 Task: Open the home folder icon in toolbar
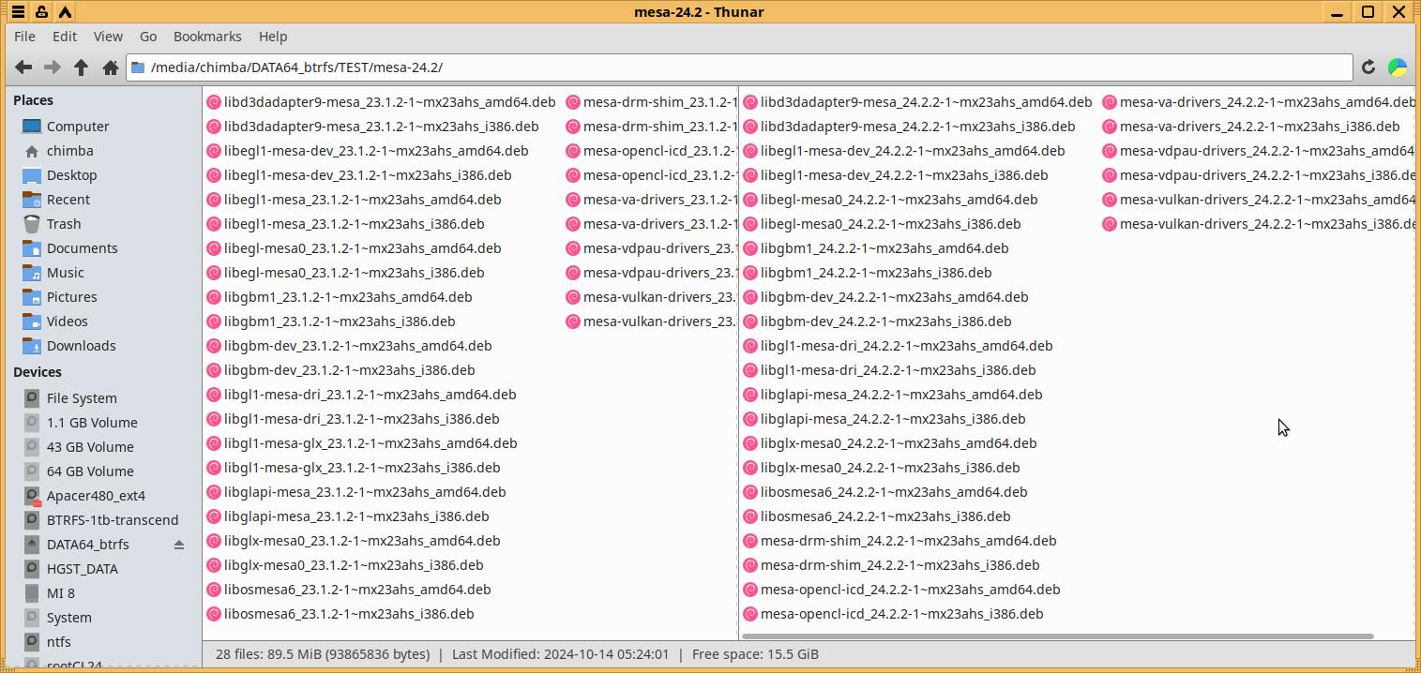110,67
